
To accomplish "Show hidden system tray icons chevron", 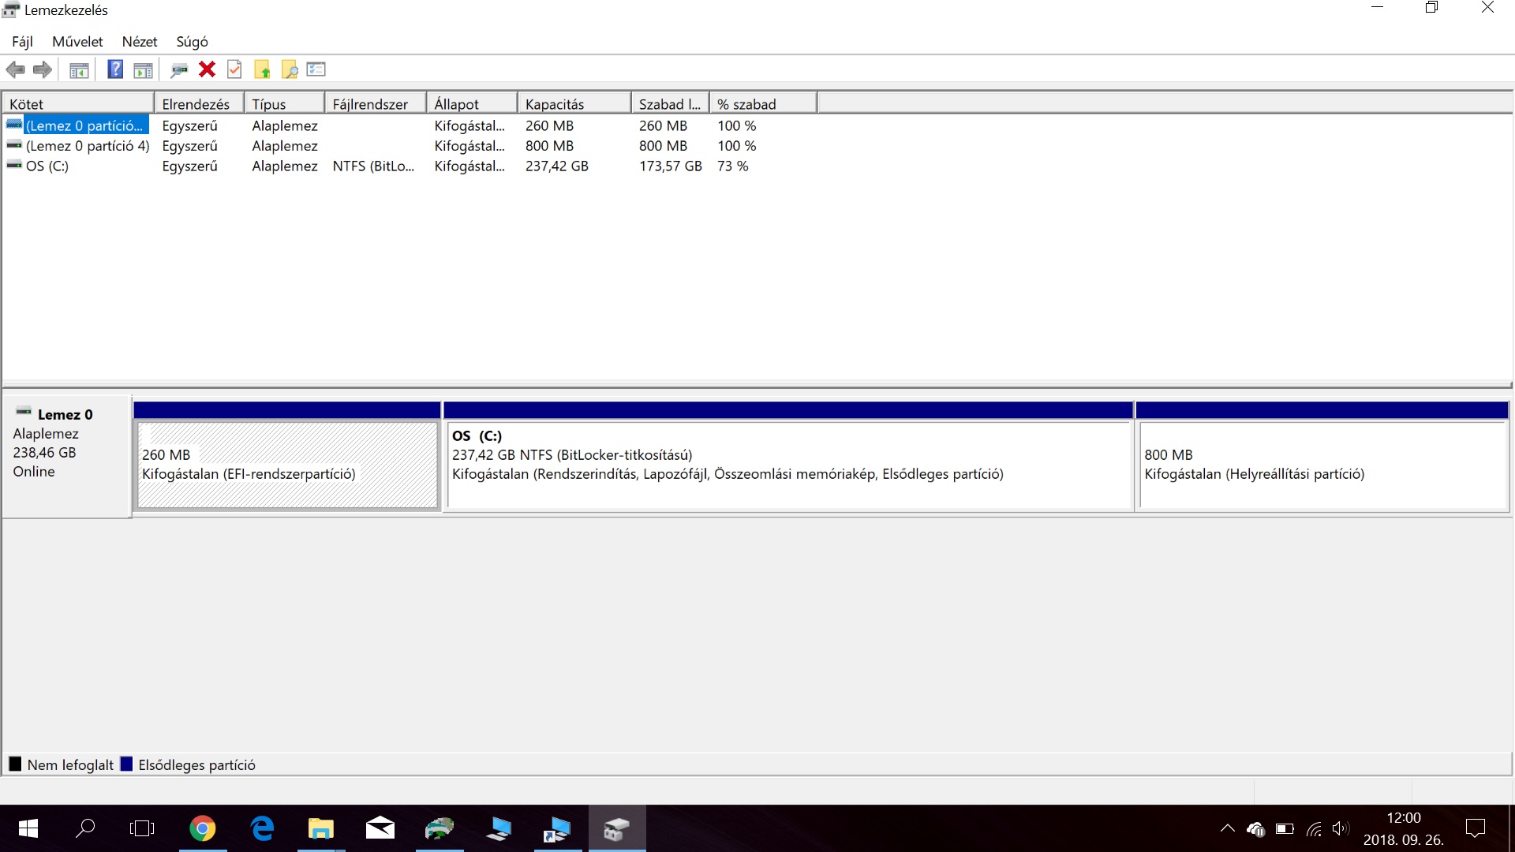I will (x=1227, y=828).
